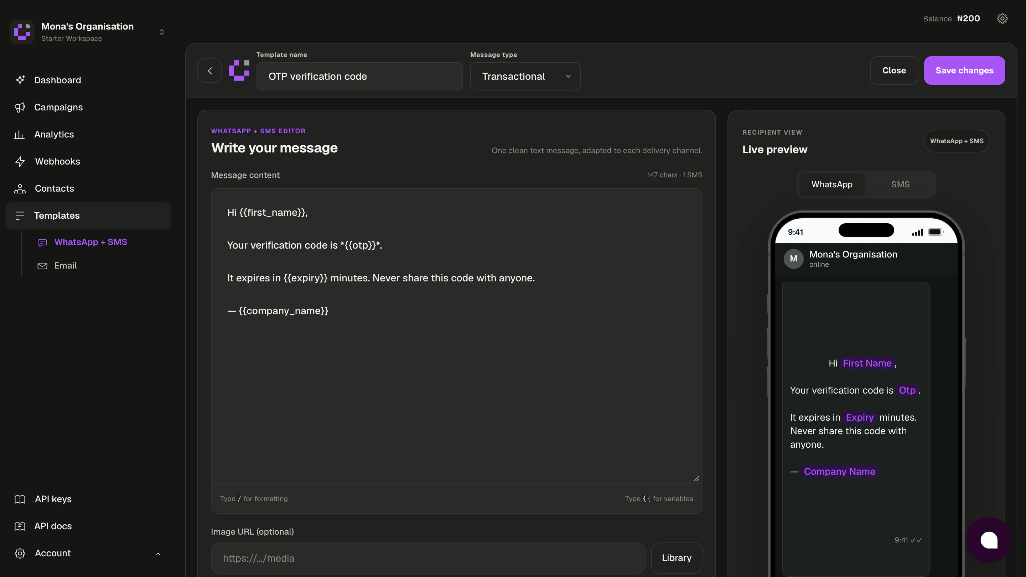This screenshot has width=1026, height=577.
Task: Click First Name variable in preview
Action: coord(867,363)
